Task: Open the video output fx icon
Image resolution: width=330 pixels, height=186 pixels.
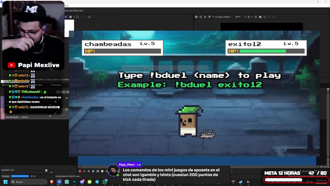Action: (205, 17)
